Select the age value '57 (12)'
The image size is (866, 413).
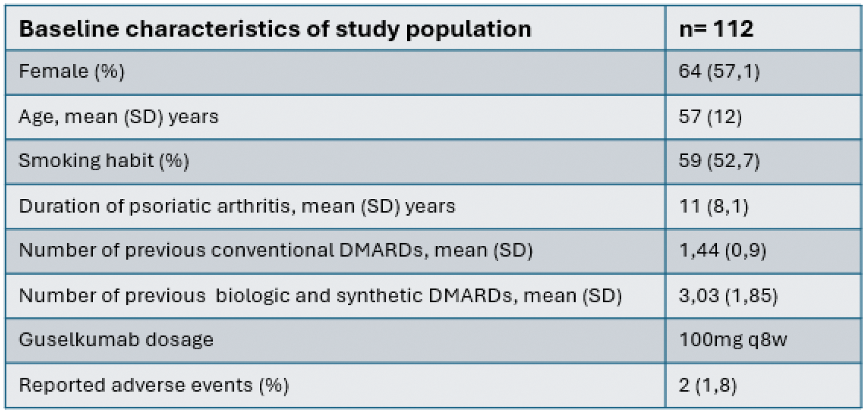(x=710, y=117)
